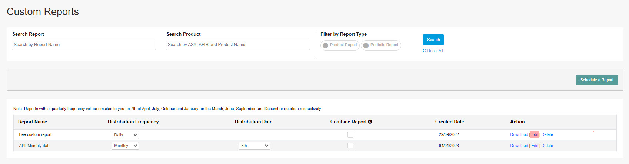Edit the APL Monthly data report
This screenshot has height=164, width=629.
coord(535,146)
